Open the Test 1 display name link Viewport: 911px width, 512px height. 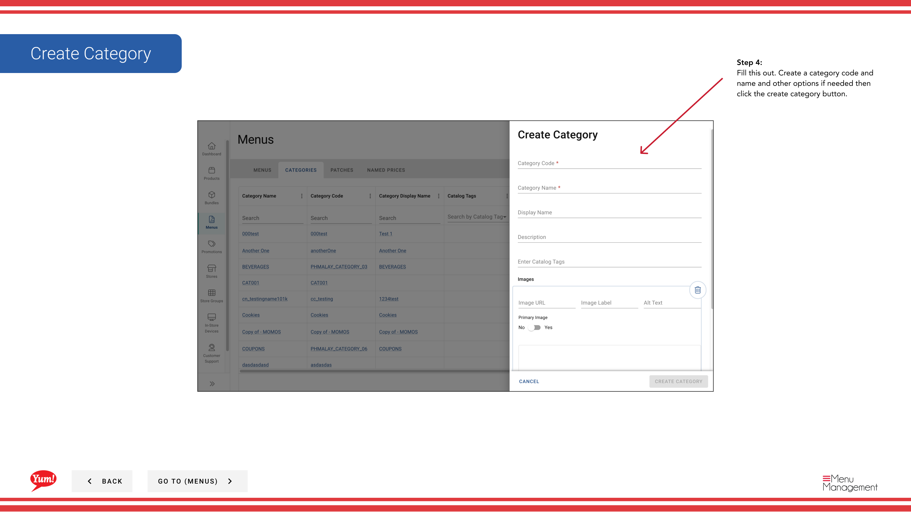386,234
